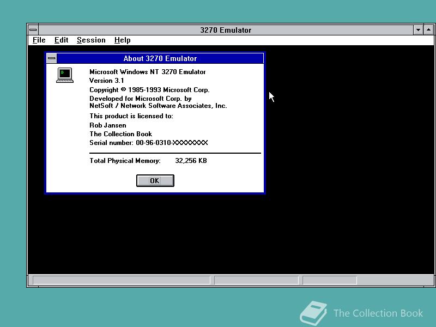Screen dimensions: 436x327
Task: Click the About 3270 Emulator title bar
Action: coord(160,58)
